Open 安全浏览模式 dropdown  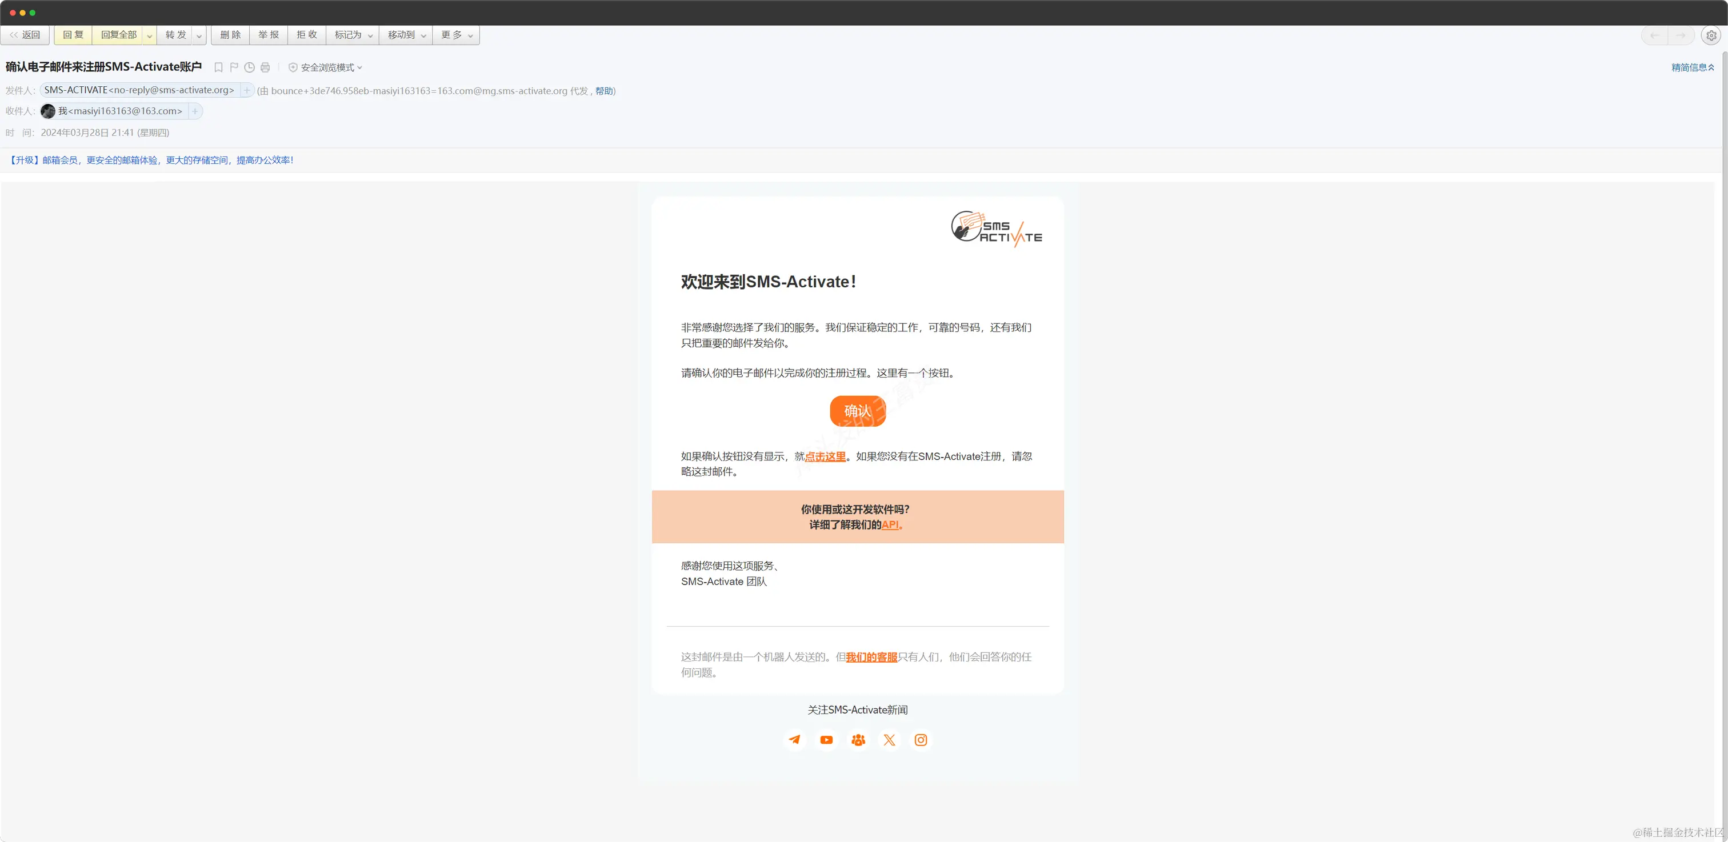point(331,68)
